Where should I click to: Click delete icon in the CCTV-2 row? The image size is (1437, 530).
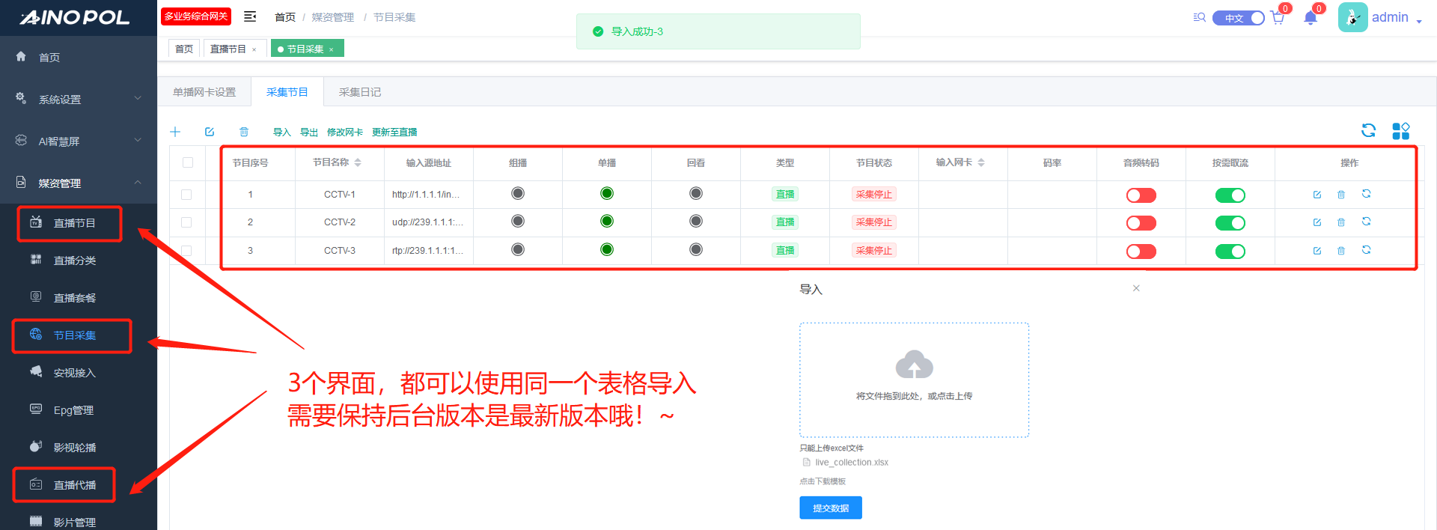pyautogui.click(x=1341, y=222)
